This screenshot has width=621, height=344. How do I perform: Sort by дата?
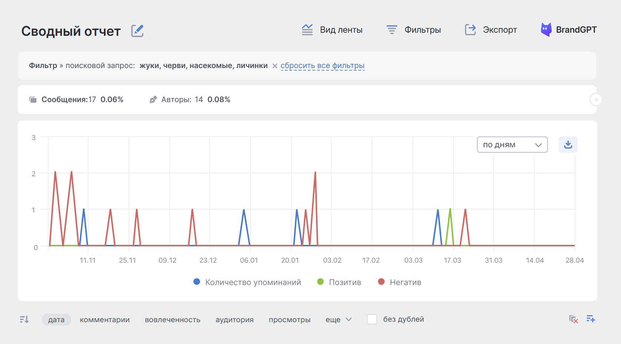tap(56, 320)
